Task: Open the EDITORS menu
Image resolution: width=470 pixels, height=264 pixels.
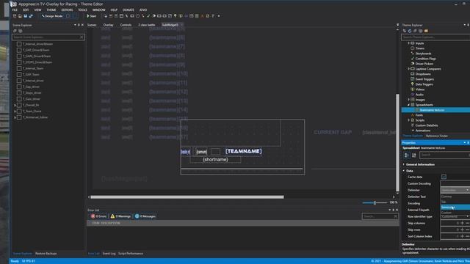Action: (67, 10)
